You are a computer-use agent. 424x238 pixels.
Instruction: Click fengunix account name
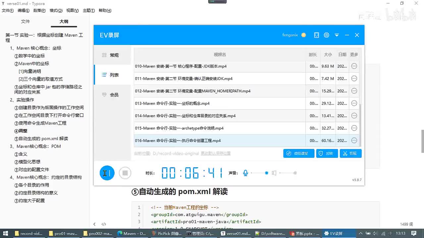click(290, 35)
